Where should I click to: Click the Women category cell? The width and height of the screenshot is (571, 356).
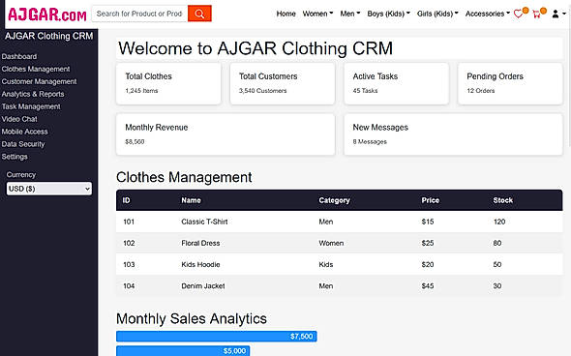tap(331, 243)
